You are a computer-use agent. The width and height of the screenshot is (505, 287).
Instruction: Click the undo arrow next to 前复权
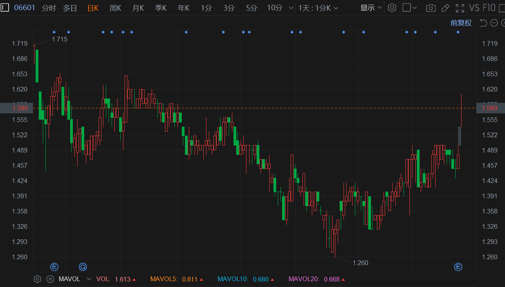click(483, 23)
